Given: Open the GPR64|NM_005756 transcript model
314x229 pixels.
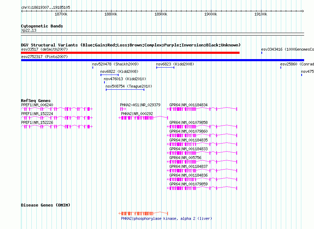Looking at the screenshot, I should pyautogui.click(x=202, y=161).
